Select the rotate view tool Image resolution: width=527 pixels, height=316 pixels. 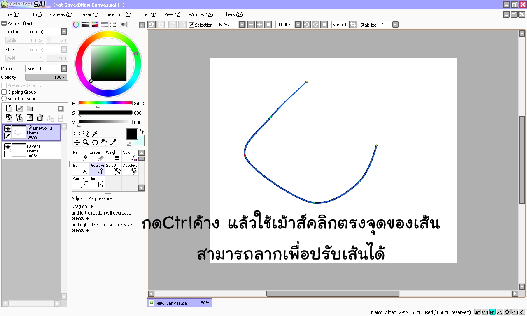[x=95, y=143]
